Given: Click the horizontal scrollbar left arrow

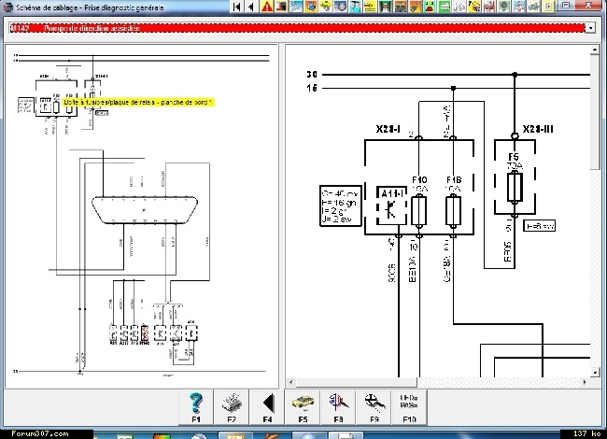Looking at the screenshot, I should click(291, 382).
